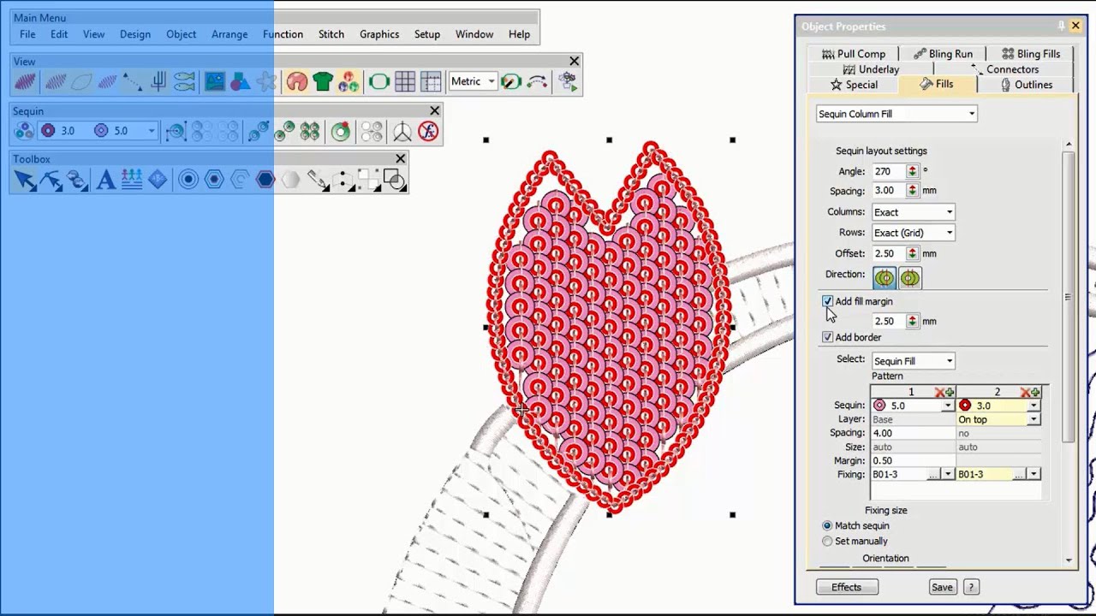
Task: Choose the Reshape Object tool in Toolbox
Action: point(51,180)
